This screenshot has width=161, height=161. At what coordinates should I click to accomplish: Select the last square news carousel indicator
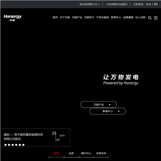(x=23, y=145)
